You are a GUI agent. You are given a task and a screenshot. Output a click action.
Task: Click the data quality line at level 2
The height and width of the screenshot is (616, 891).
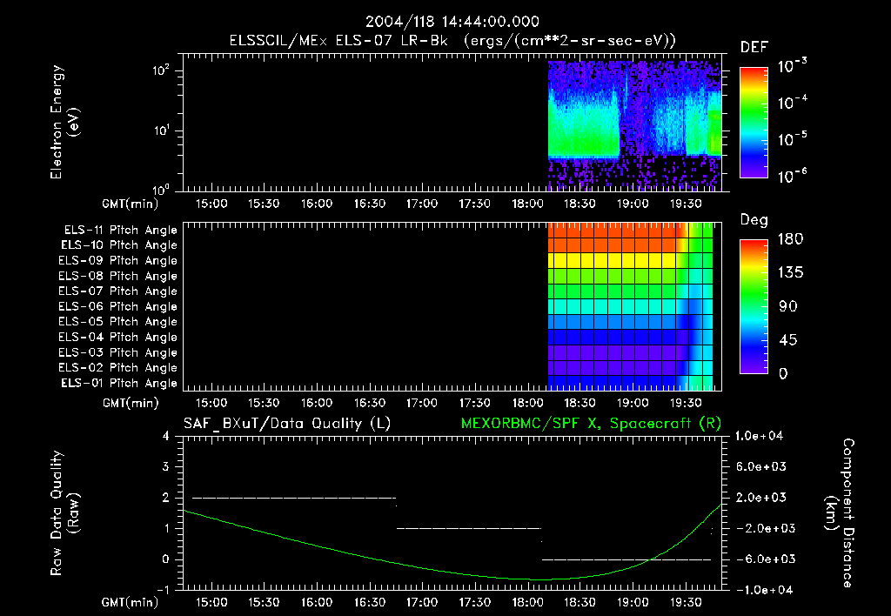(x=294, y=498)
